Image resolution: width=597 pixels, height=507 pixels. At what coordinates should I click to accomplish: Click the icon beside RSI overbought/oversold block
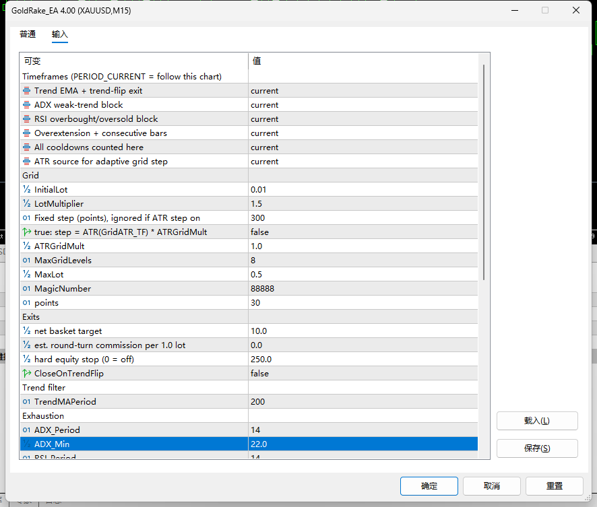(x=27, y=119)
